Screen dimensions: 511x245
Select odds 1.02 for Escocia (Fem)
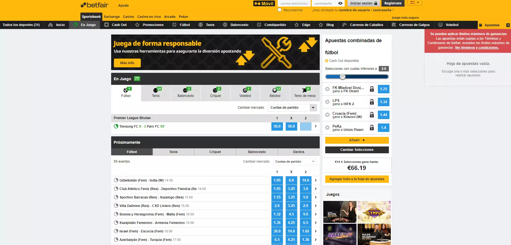click(306, 231)
